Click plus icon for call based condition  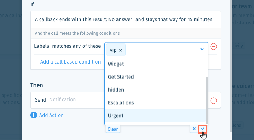point(36,62)
